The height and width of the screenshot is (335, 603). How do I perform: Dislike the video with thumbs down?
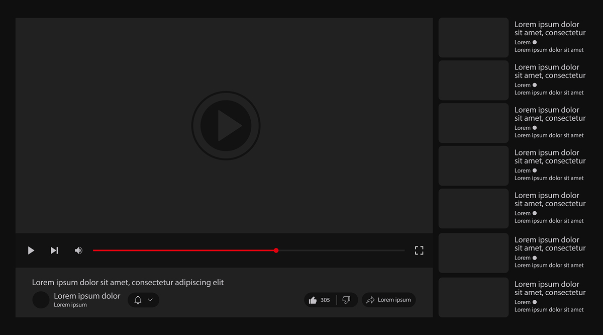coord(346,300)
